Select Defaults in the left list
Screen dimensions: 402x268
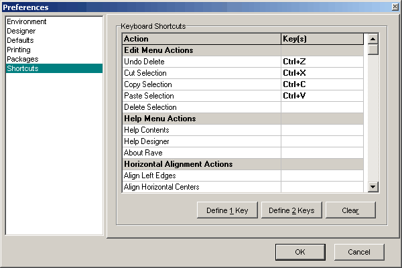tap(20, 40)
